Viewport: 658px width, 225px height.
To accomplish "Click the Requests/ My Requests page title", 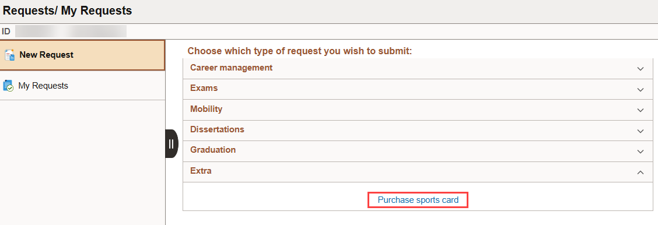I will (x=67, y=11).
